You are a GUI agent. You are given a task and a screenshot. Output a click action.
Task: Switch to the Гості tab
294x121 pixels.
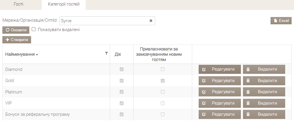[18, 4]
